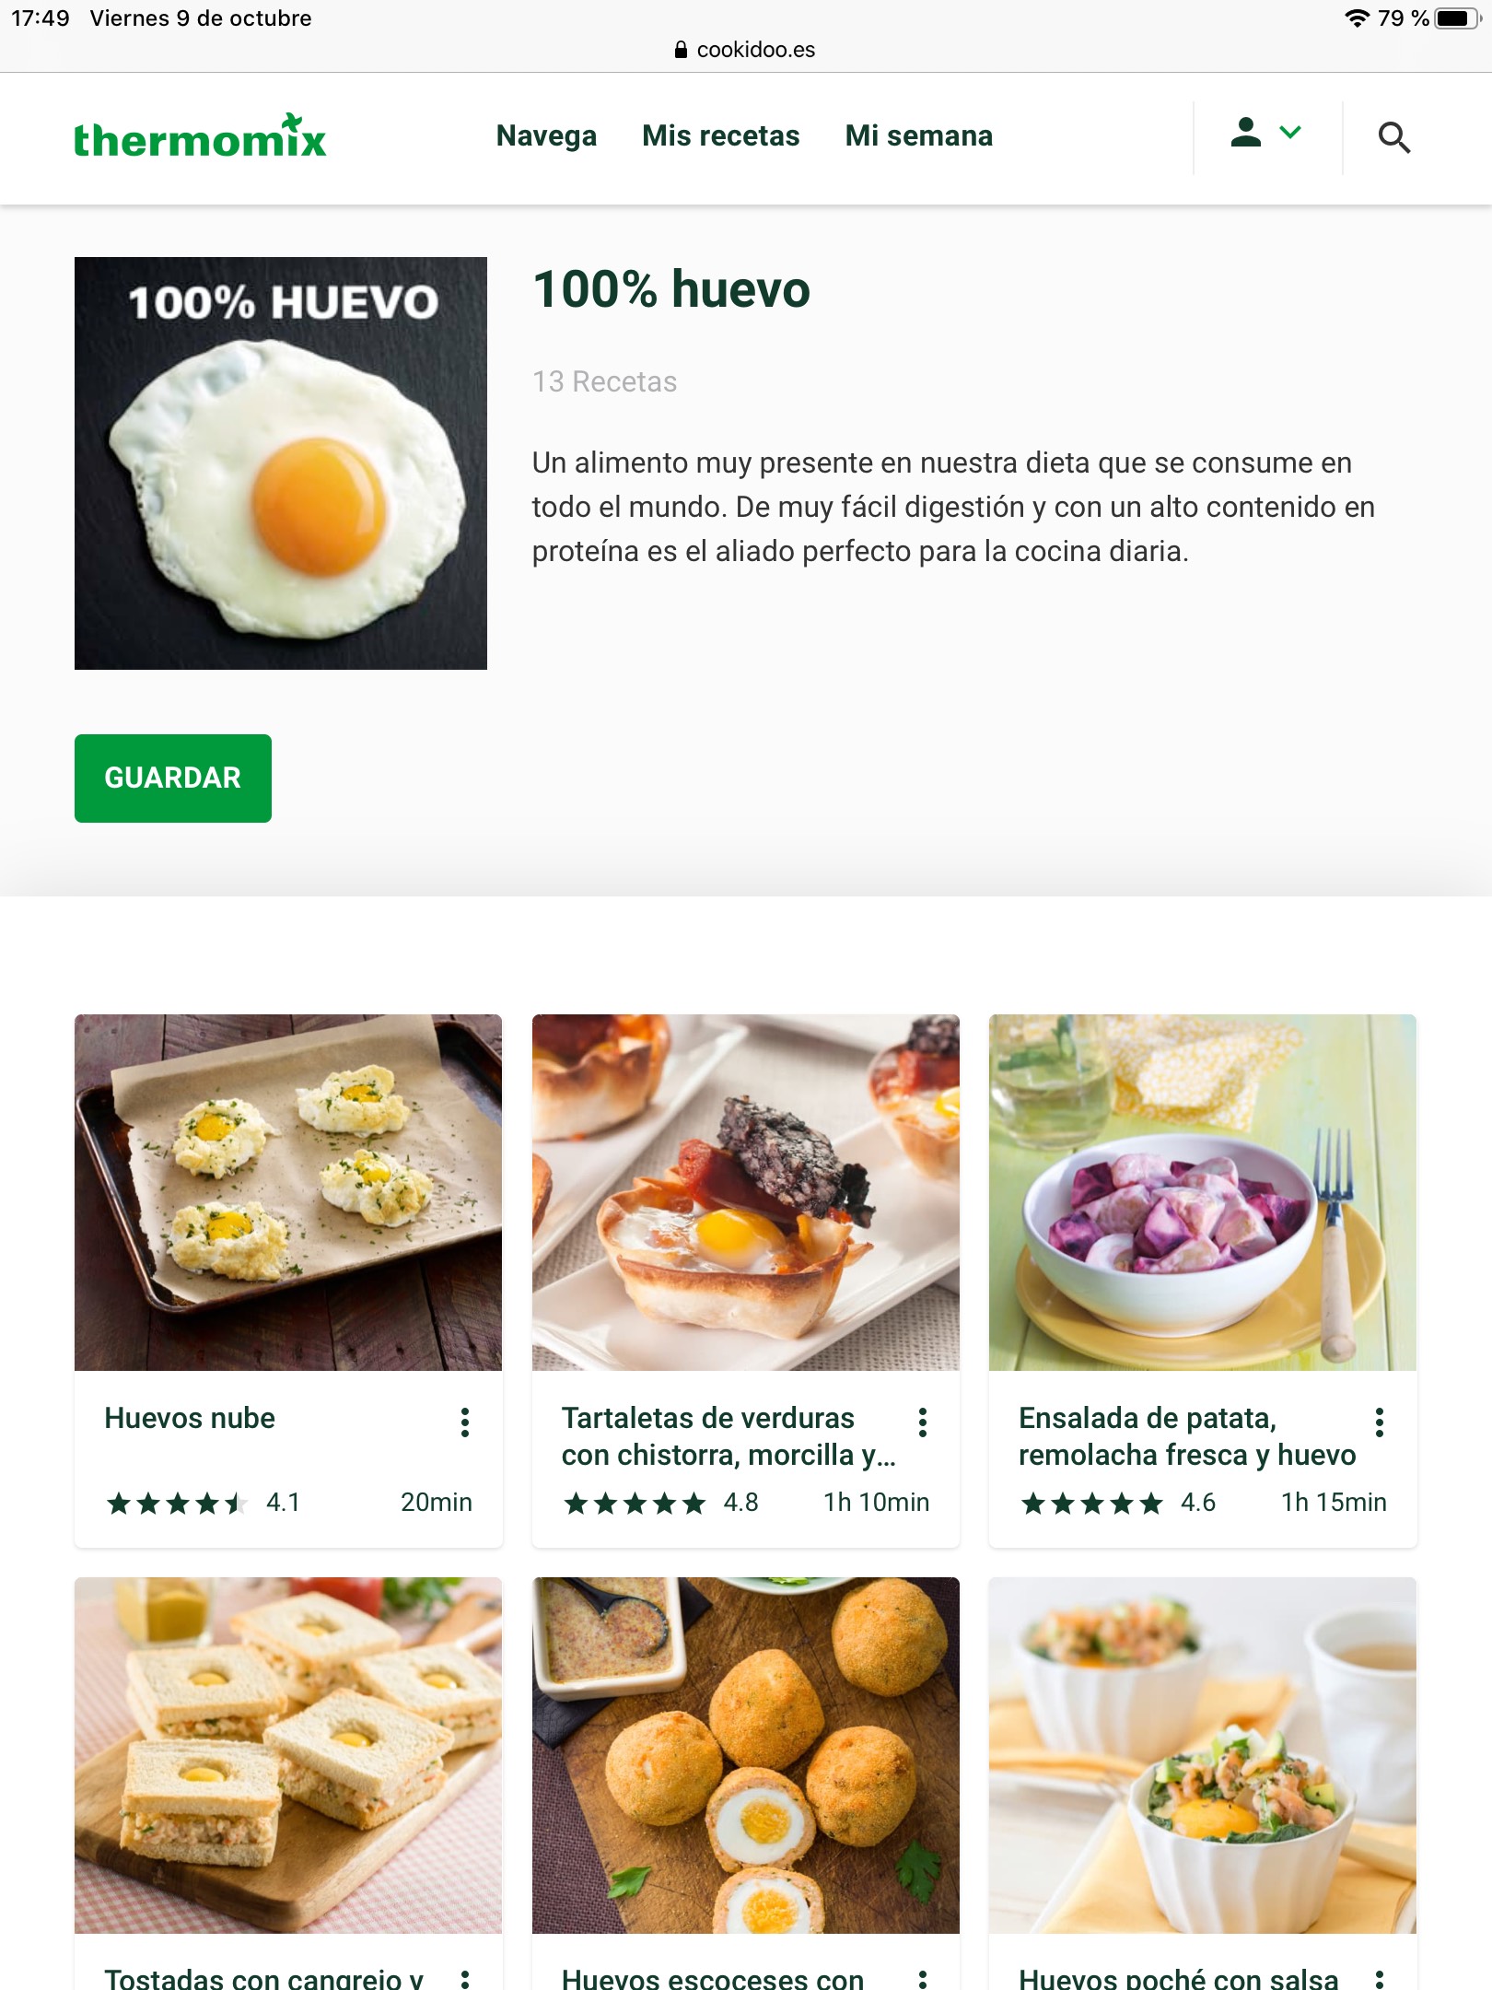Open options menu for Huevos nube

click(x=465, y=1422)
